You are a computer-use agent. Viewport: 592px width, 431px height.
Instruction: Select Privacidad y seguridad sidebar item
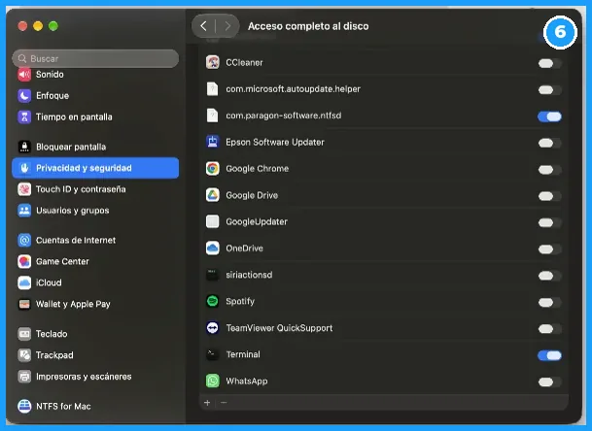tap(95, 168)
